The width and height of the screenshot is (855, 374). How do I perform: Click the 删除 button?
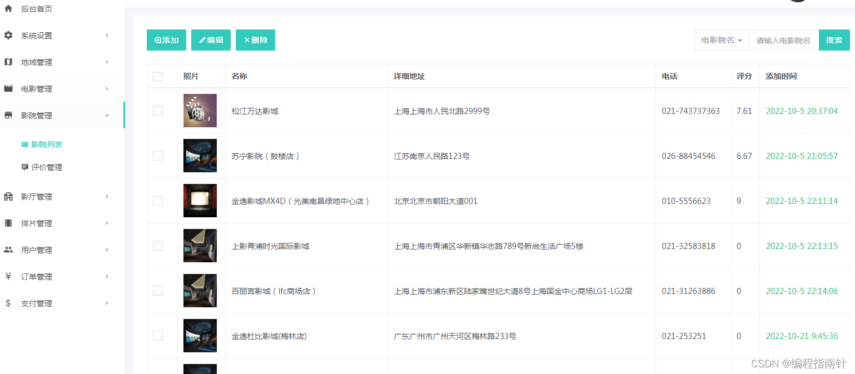[255, 40]
